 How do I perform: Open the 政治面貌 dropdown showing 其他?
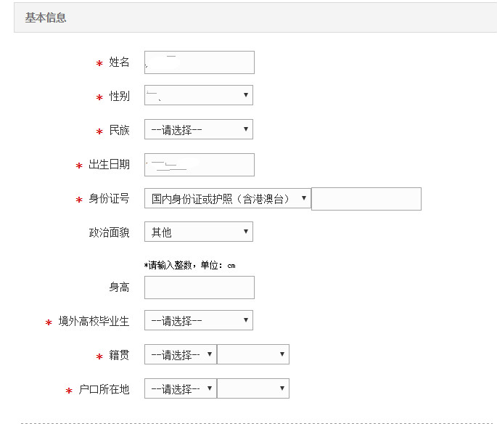tap(199, 232)
